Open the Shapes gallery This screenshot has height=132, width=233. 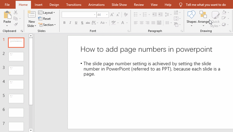191,18
